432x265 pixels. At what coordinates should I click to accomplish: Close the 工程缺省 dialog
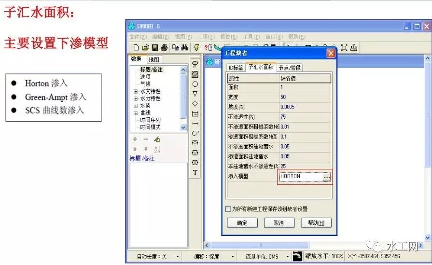pyautogui.click(x=331, y=53)
